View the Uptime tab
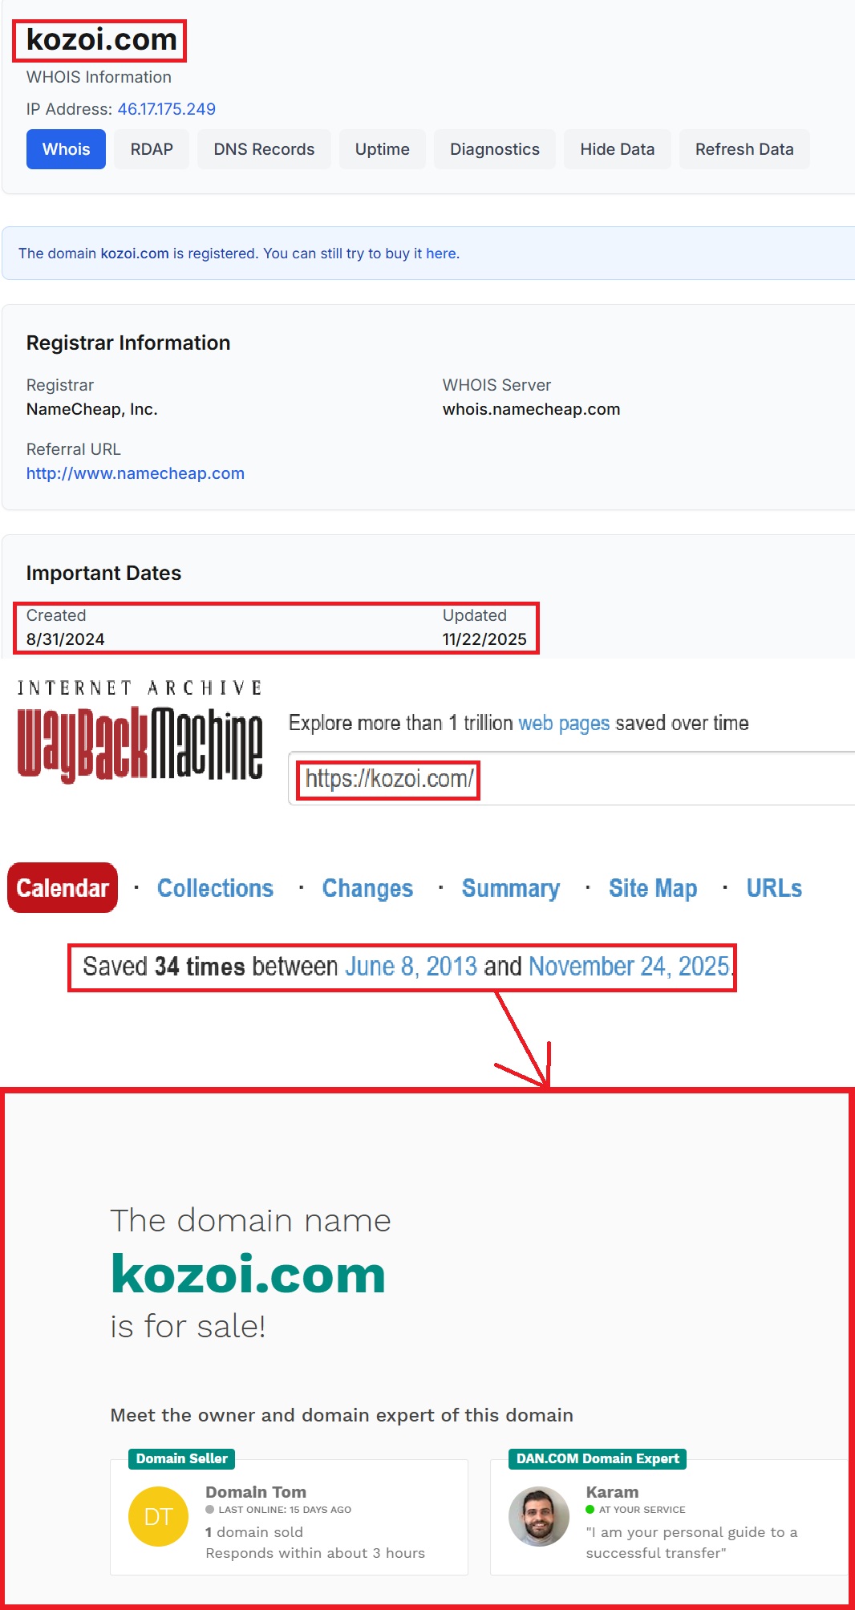855x1610 pixels. tap(382, 149)
